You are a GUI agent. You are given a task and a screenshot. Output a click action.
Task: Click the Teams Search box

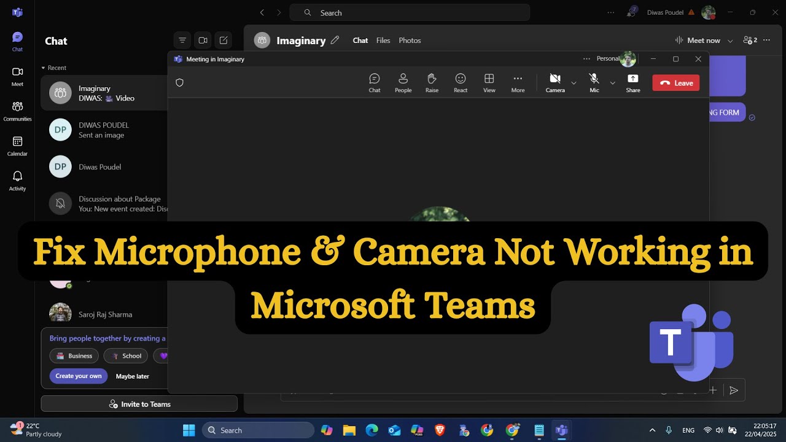[x=410, y=12]
